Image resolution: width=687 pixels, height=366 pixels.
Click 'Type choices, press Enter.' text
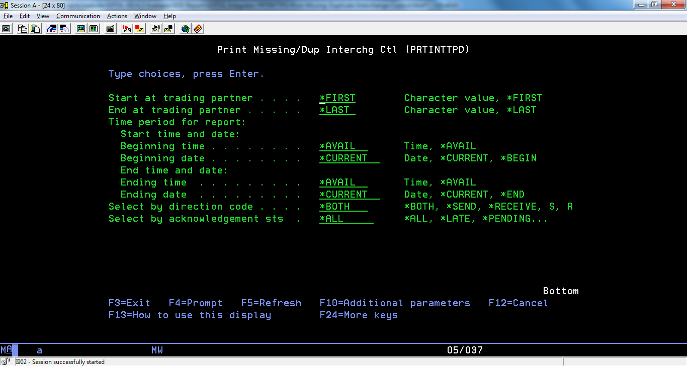(186, 74)
